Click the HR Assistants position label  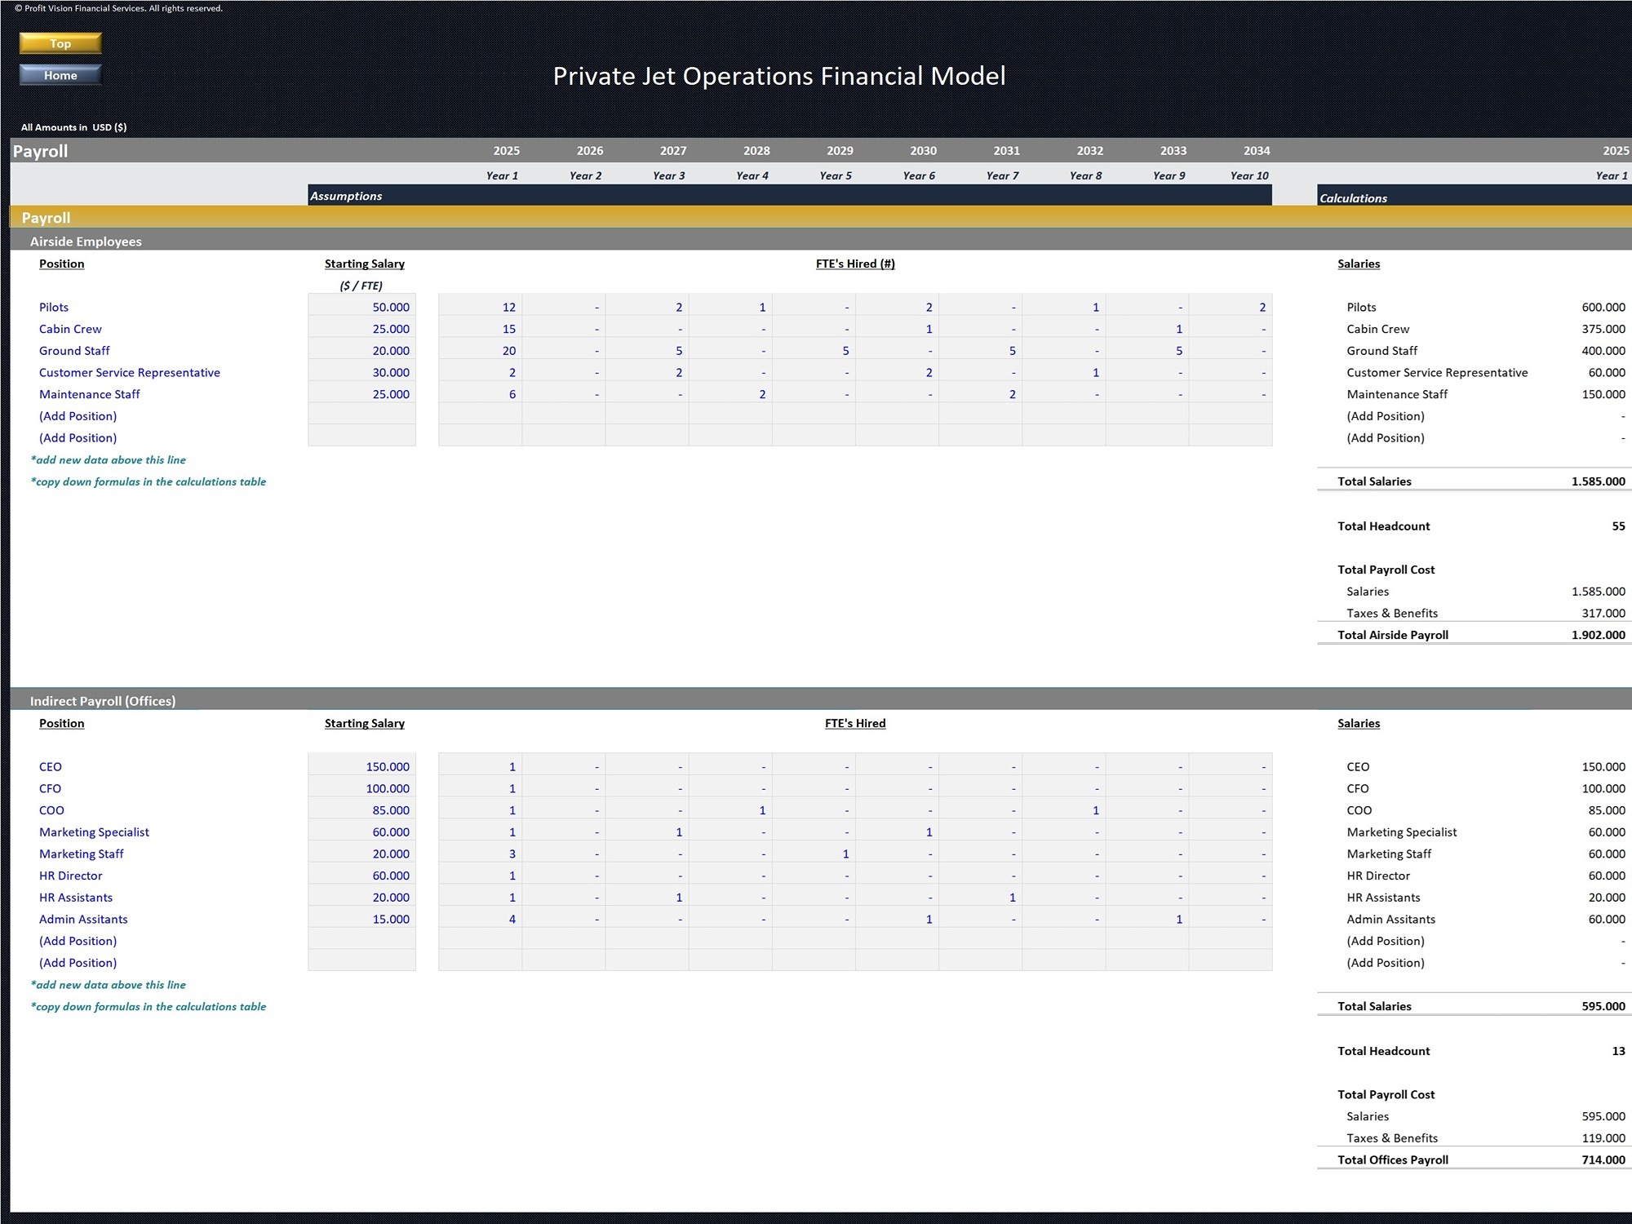click(x=76, y=898)
